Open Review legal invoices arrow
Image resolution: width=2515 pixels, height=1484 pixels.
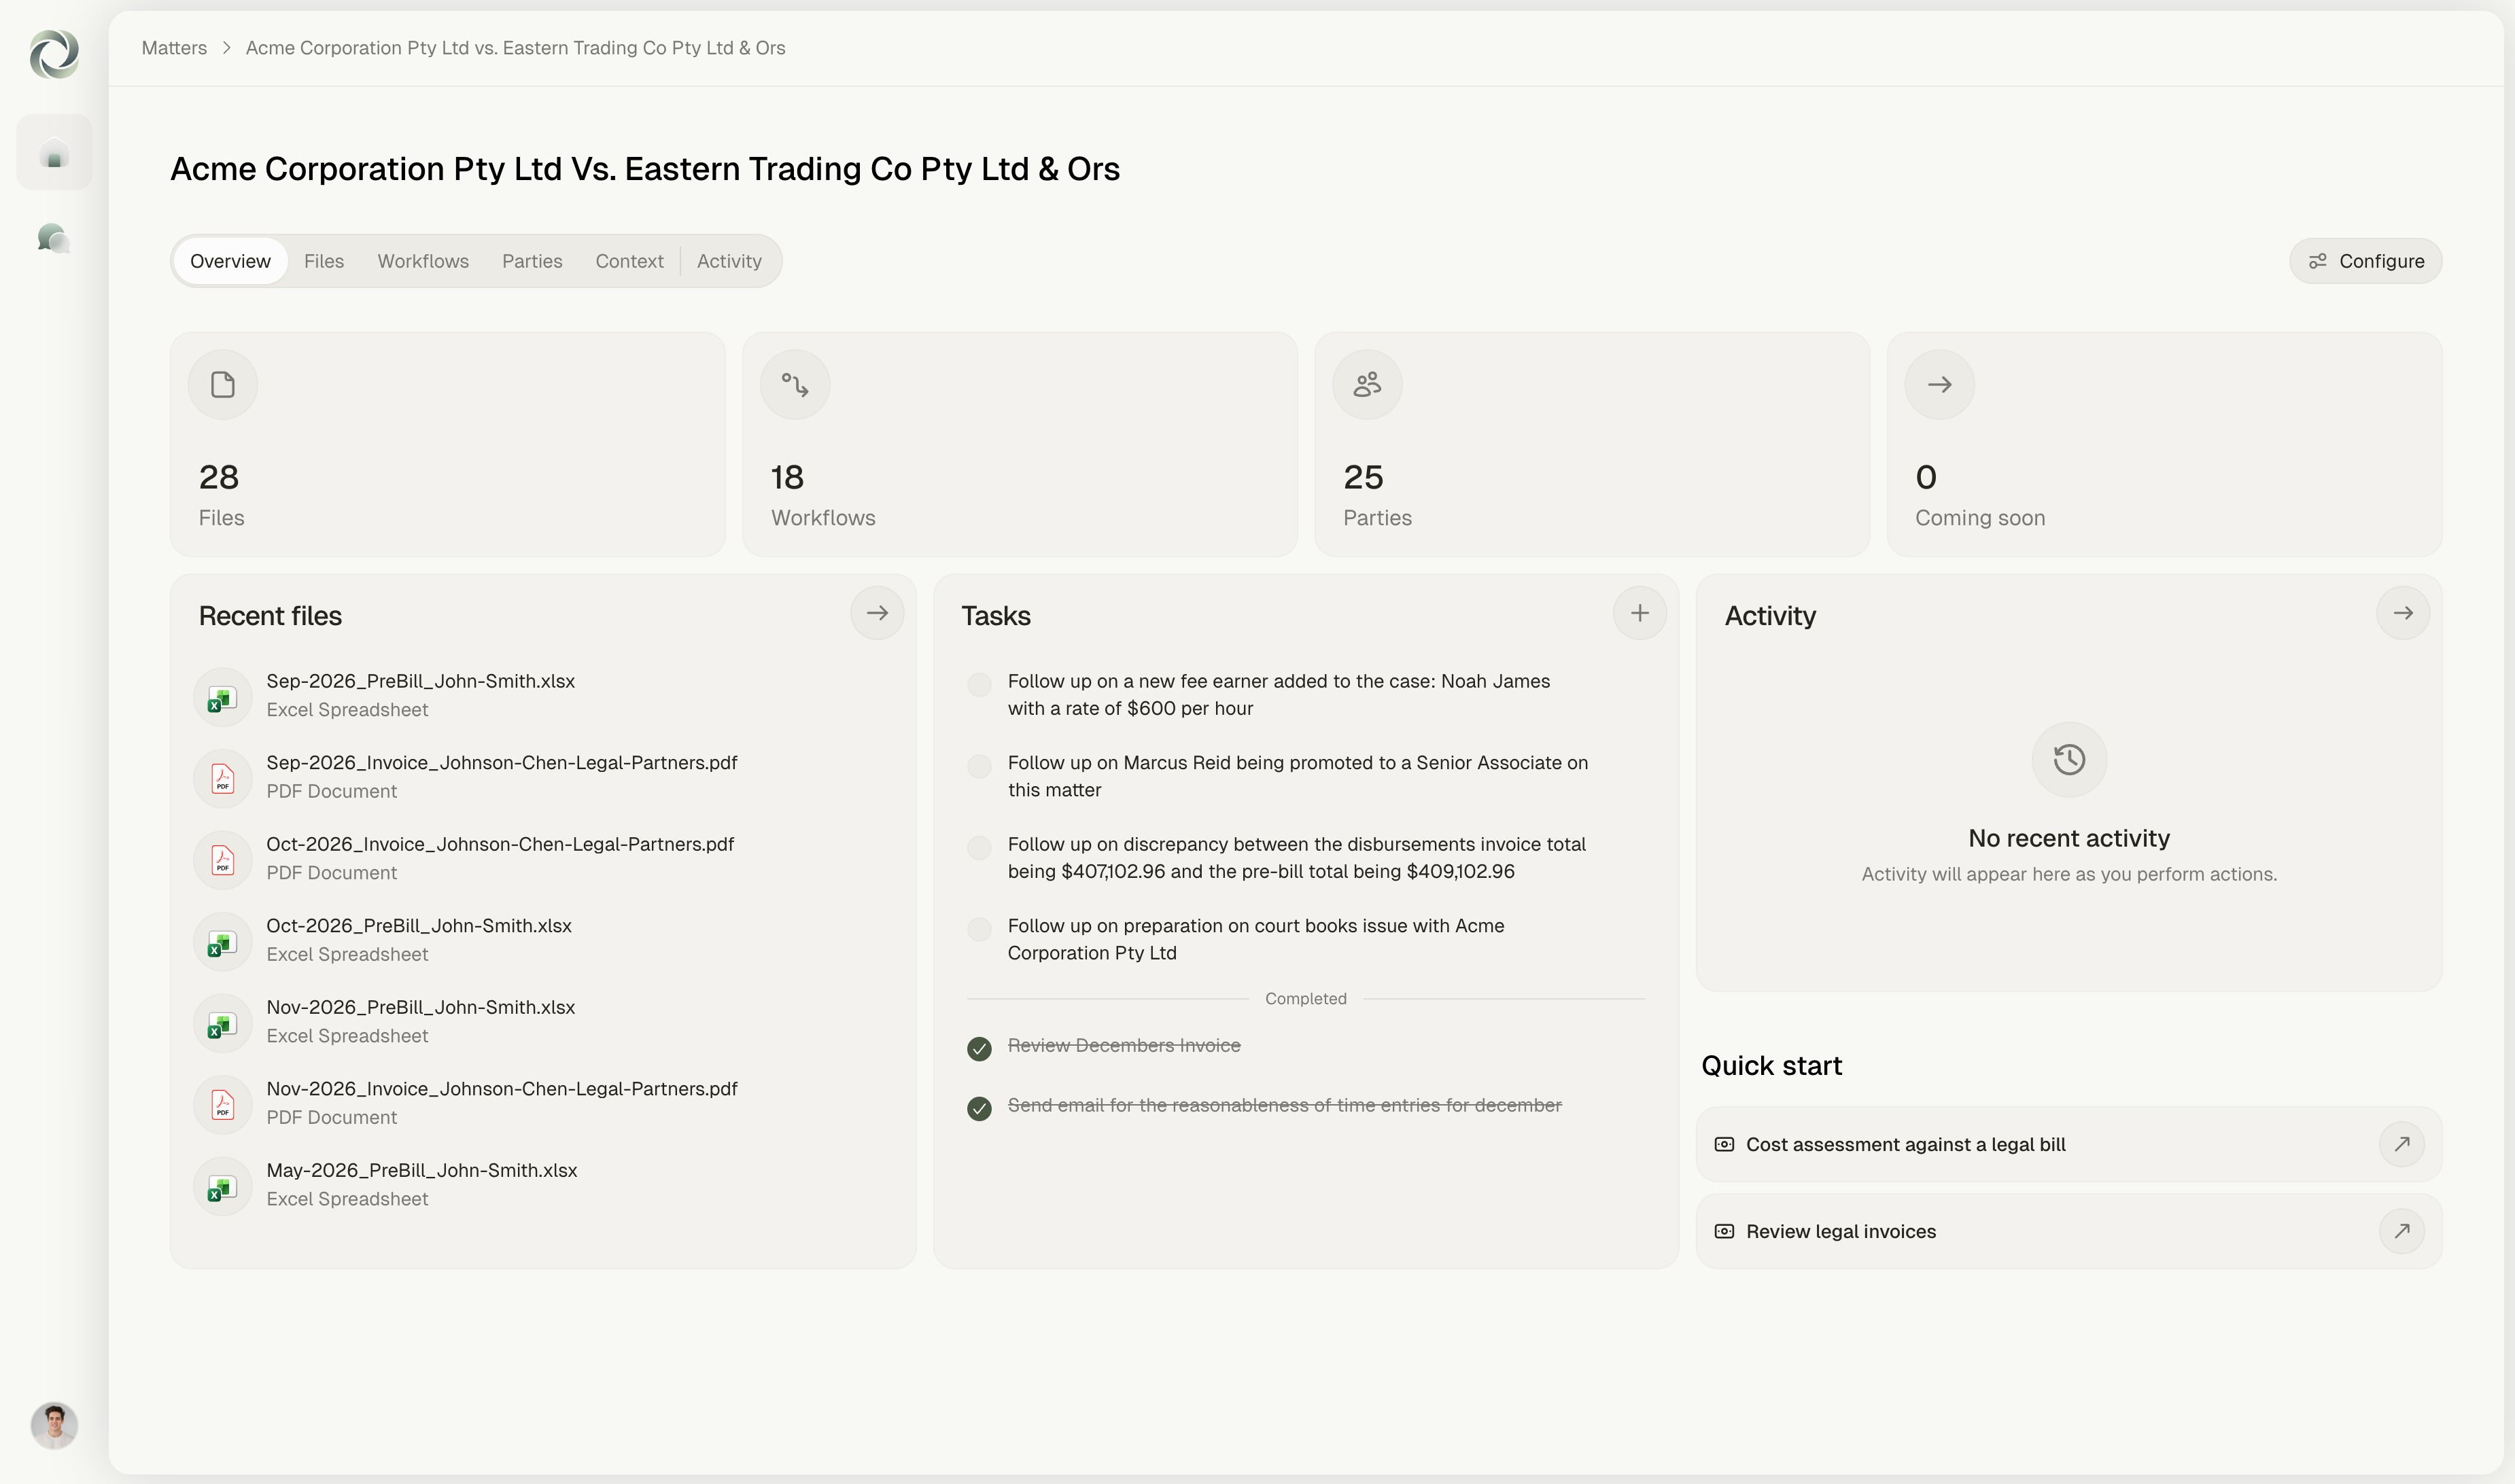[2401, 1231]
